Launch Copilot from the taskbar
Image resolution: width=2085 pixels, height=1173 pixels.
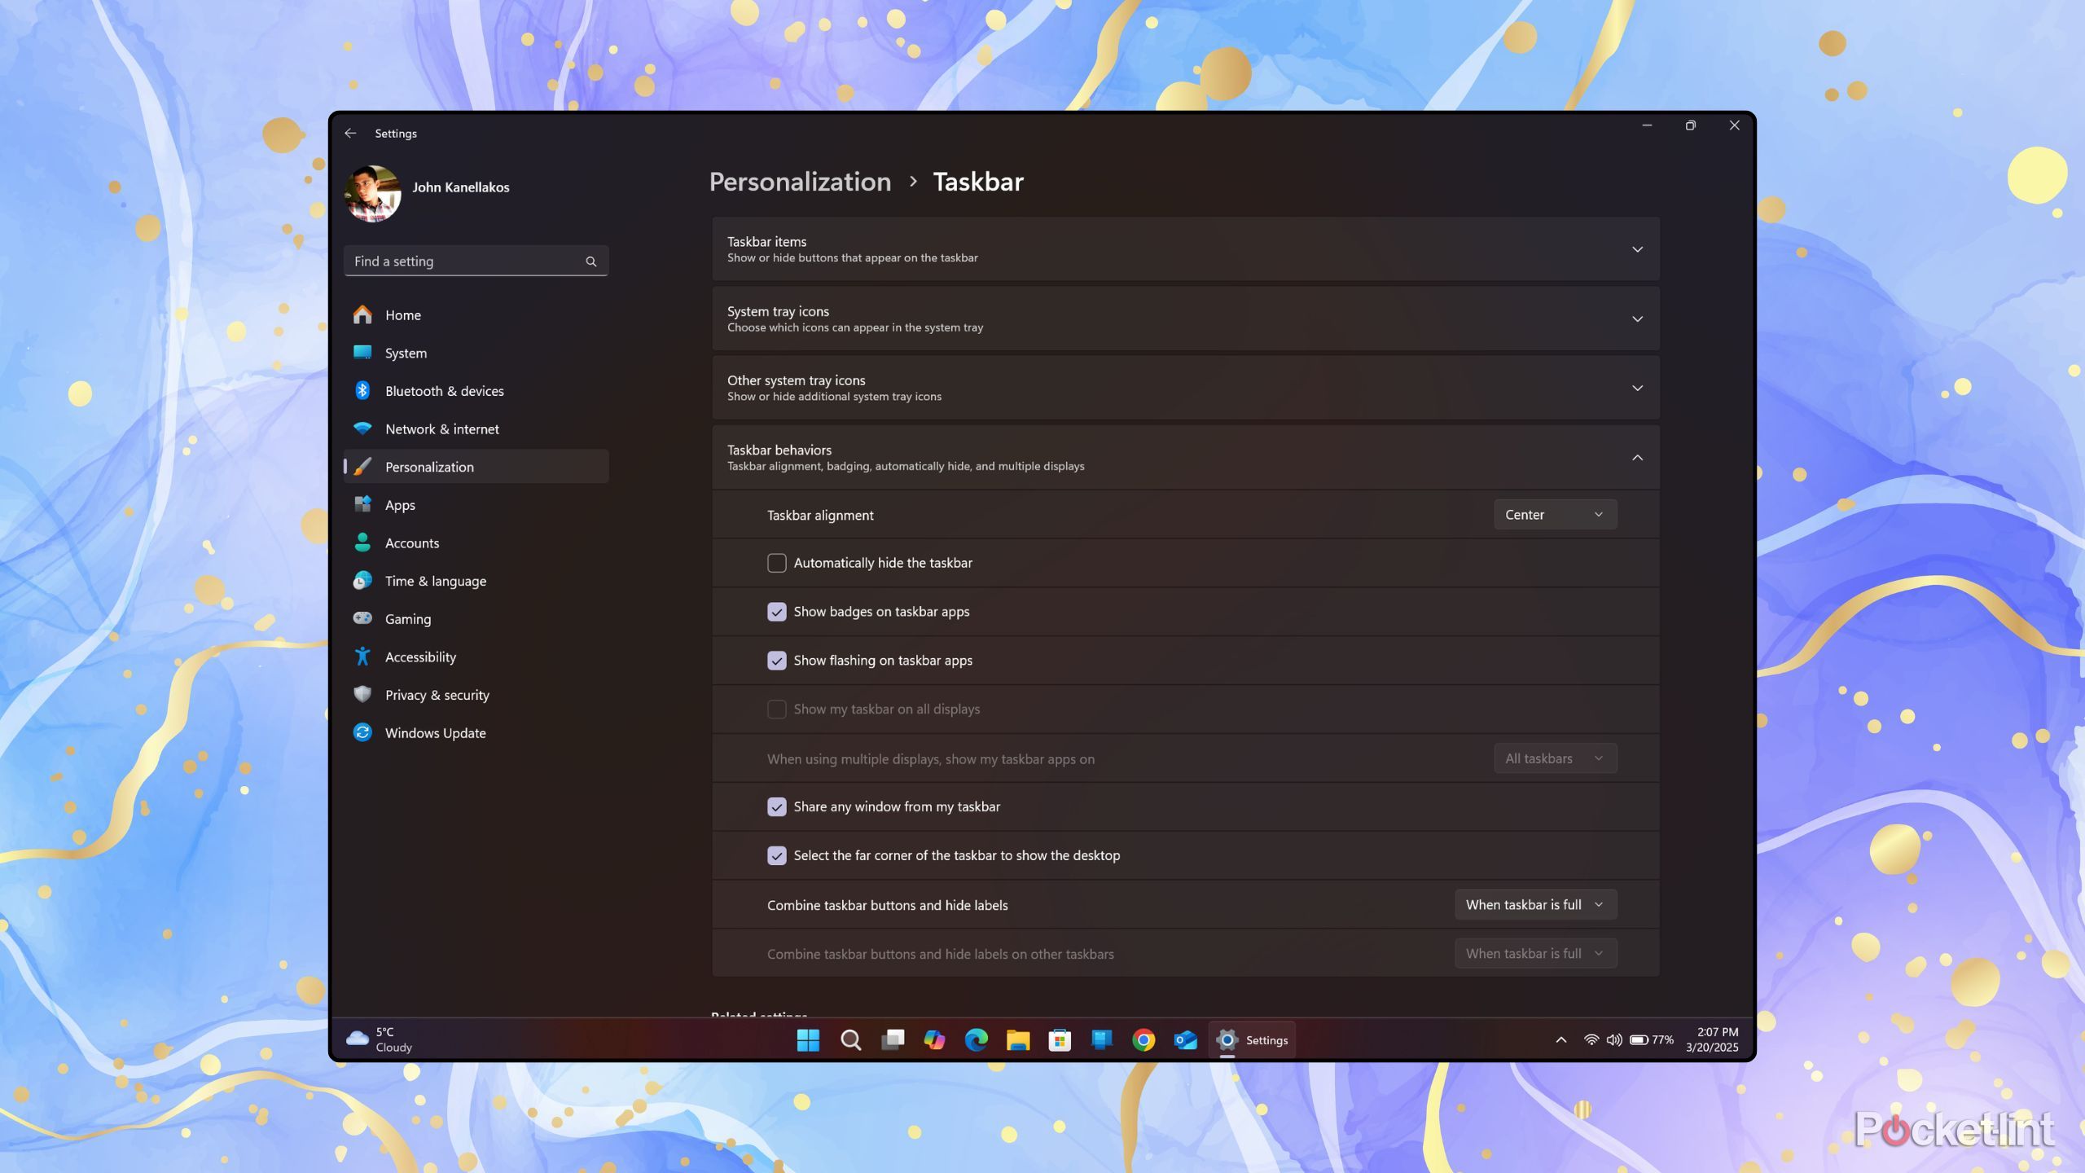[935, 1039]
